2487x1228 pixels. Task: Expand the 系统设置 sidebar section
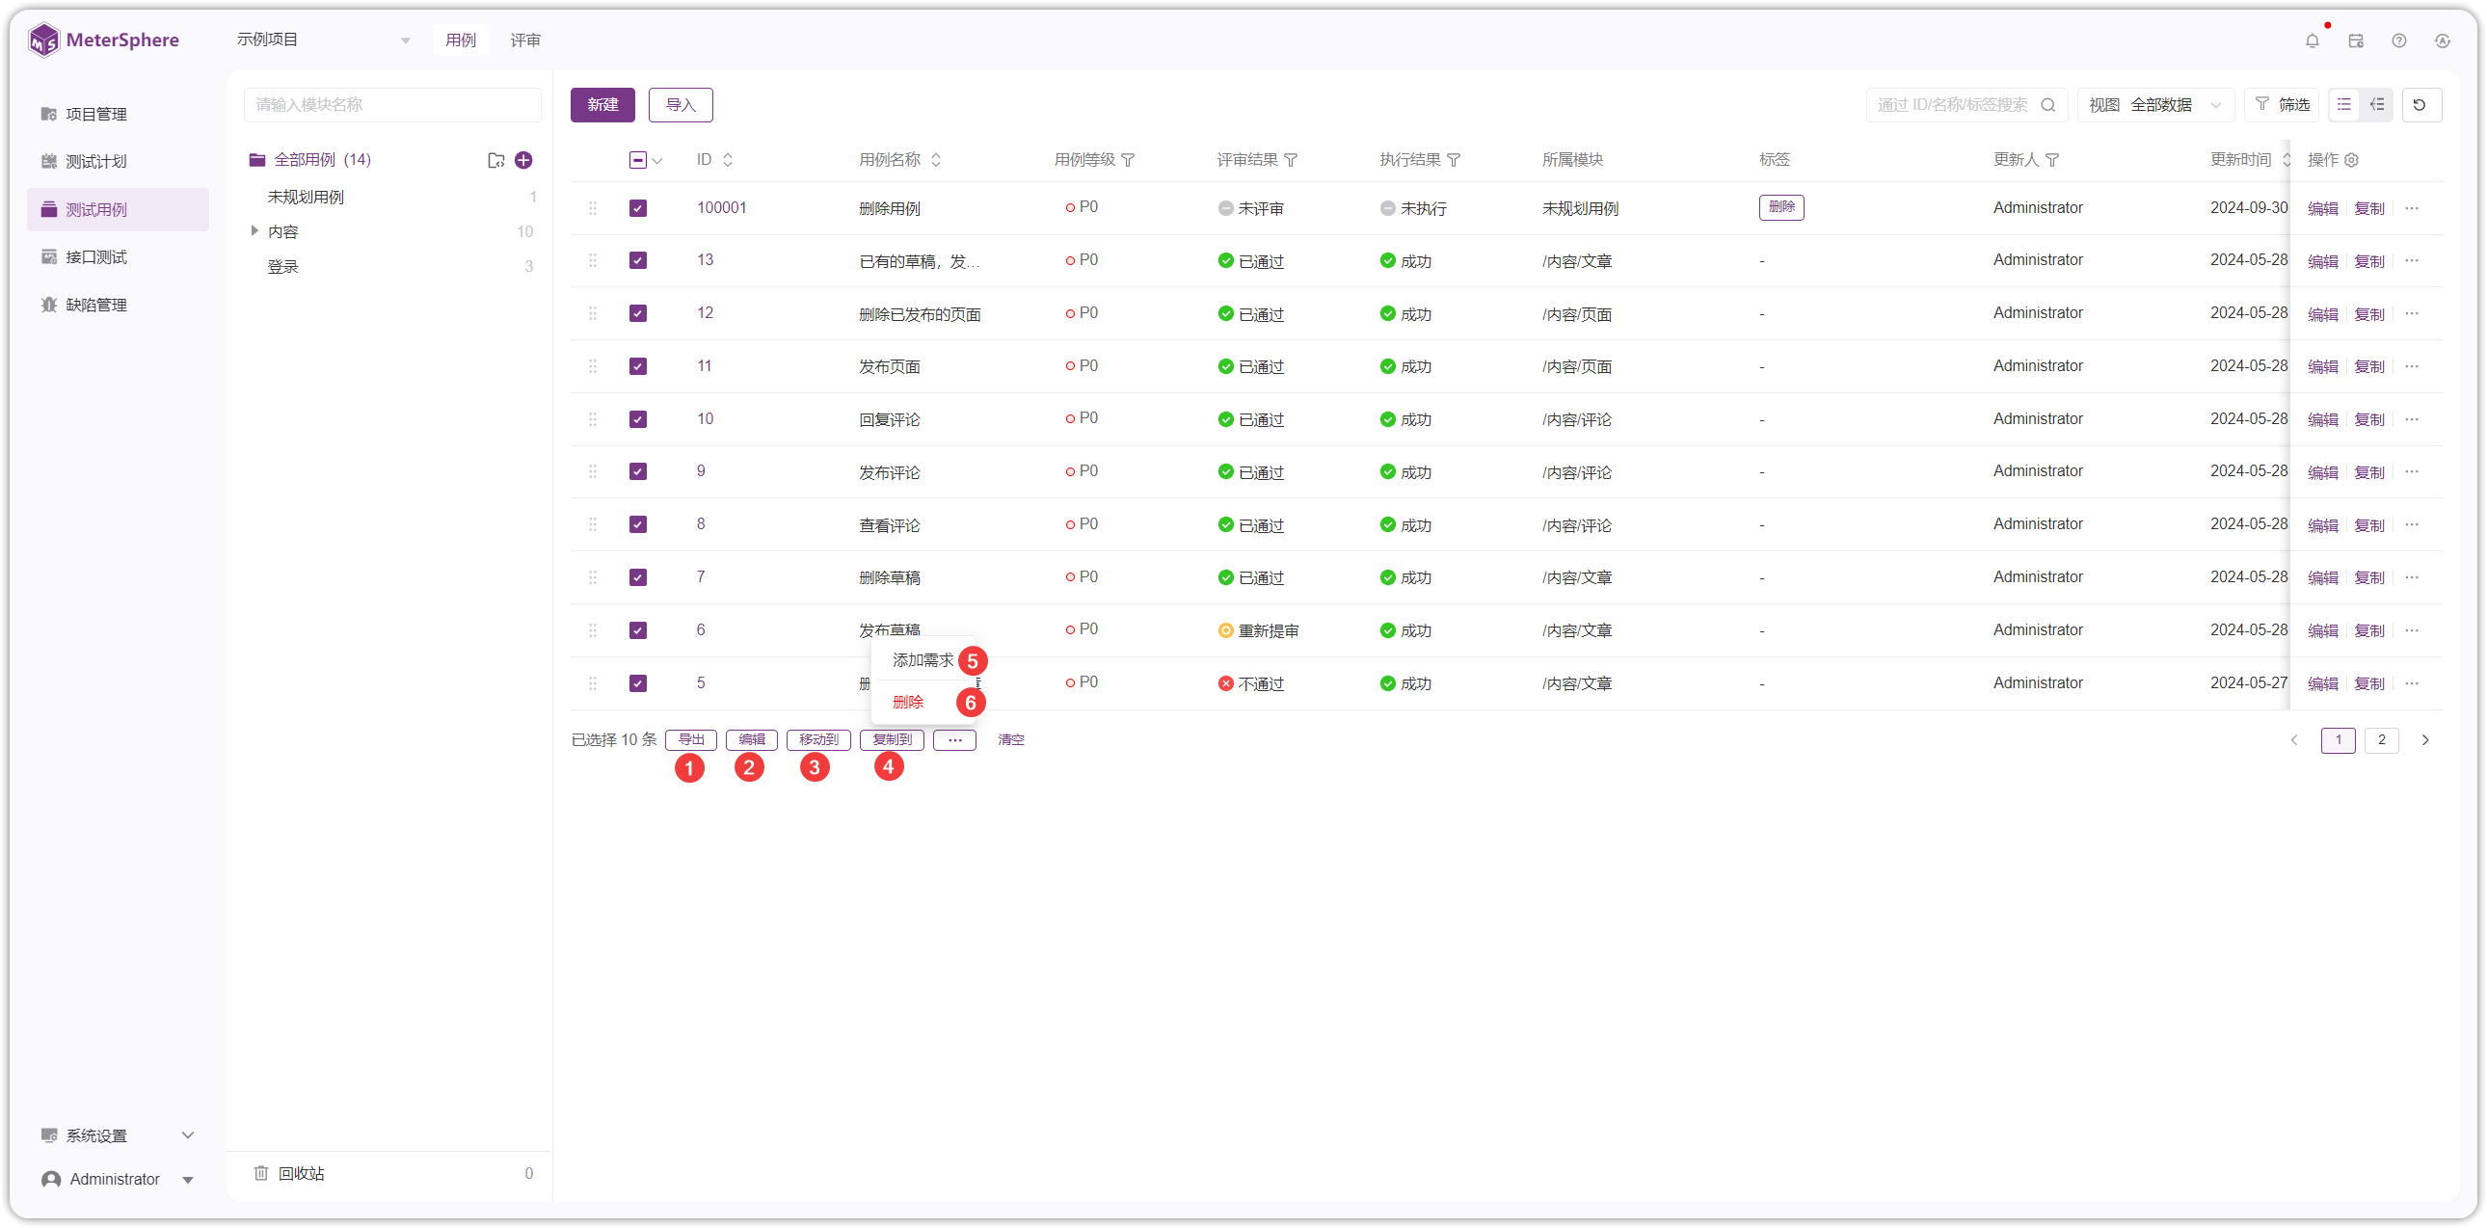[x=118, y=1135]
